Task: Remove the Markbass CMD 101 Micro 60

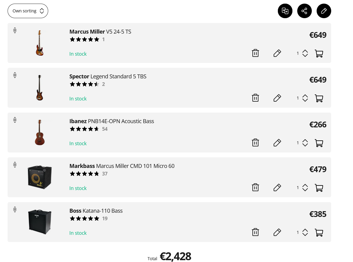Action: point(255,187)
